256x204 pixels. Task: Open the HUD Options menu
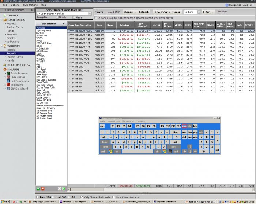[30, 5]
